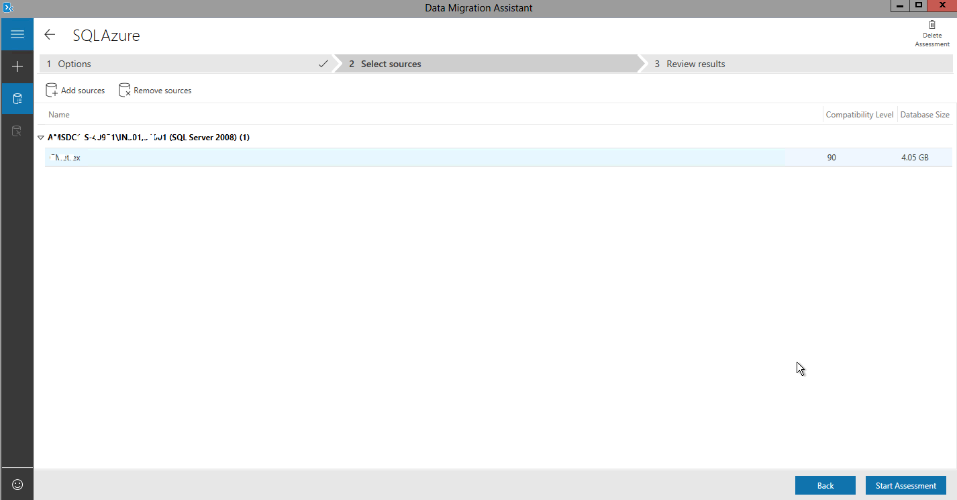Click the Data Migration Assistant app icon

click(8, 7)
